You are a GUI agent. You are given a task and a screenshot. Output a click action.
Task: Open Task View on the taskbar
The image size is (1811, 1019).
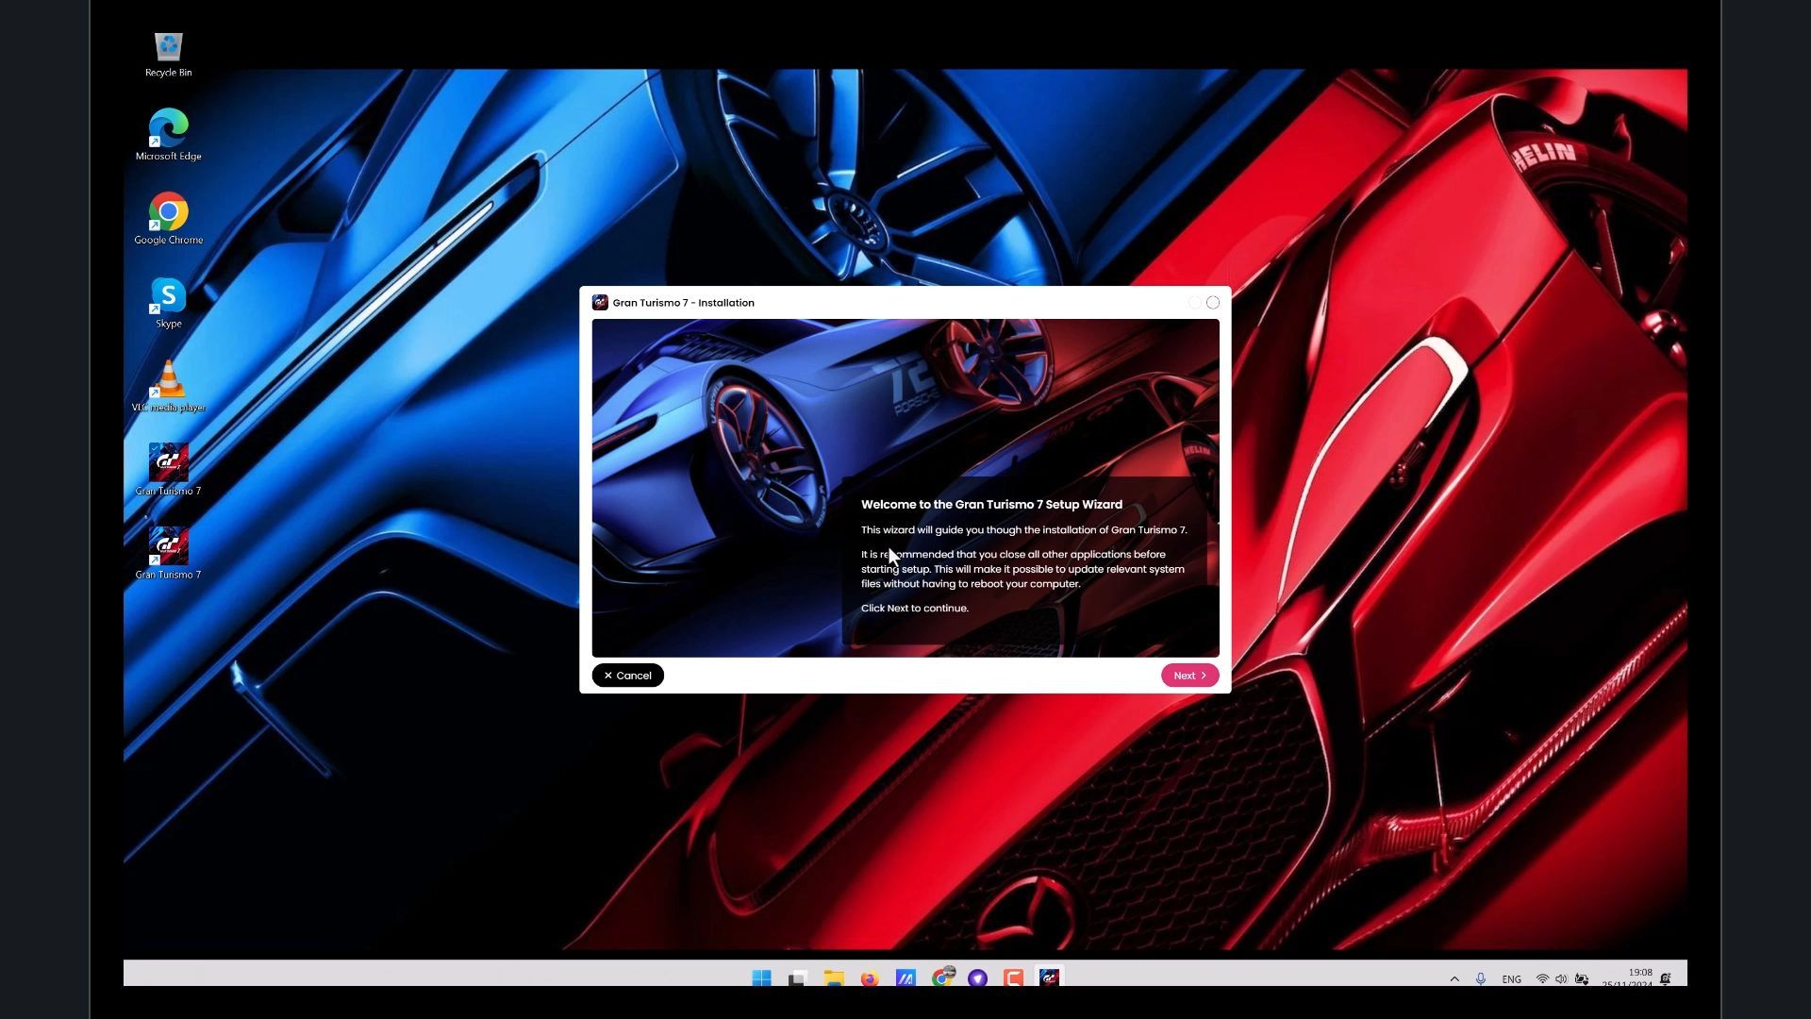798,978
